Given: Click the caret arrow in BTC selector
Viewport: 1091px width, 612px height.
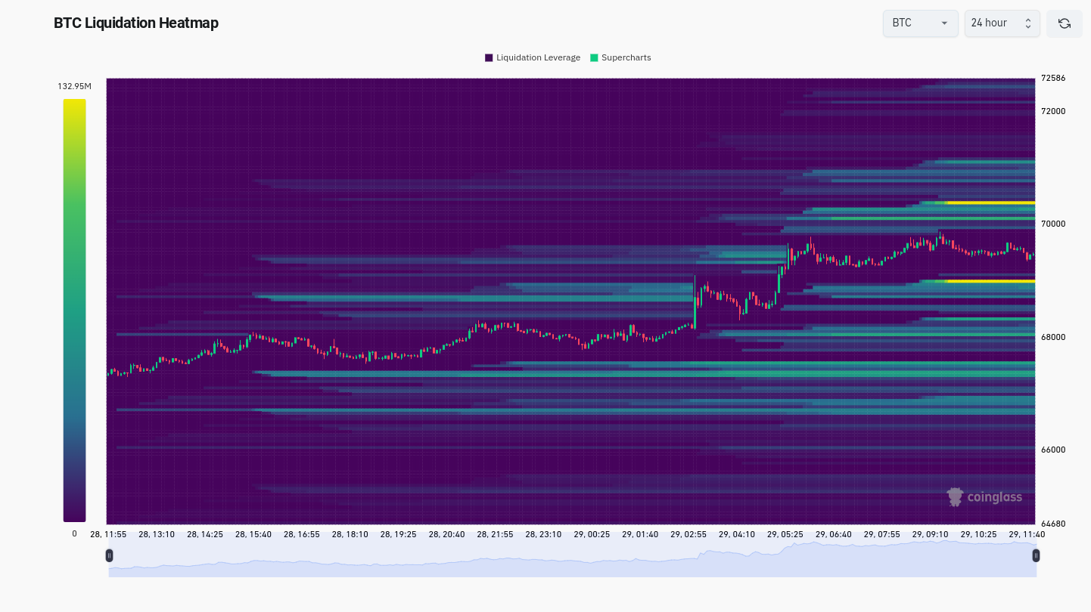Looking at the screenshot, I should [x=944, y=23].
